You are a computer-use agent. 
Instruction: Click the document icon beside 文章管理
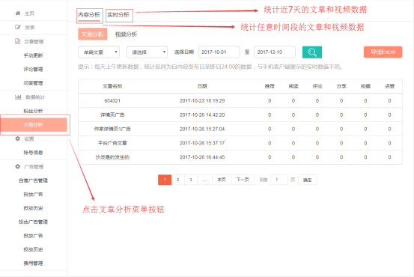[x=18, y=41]
